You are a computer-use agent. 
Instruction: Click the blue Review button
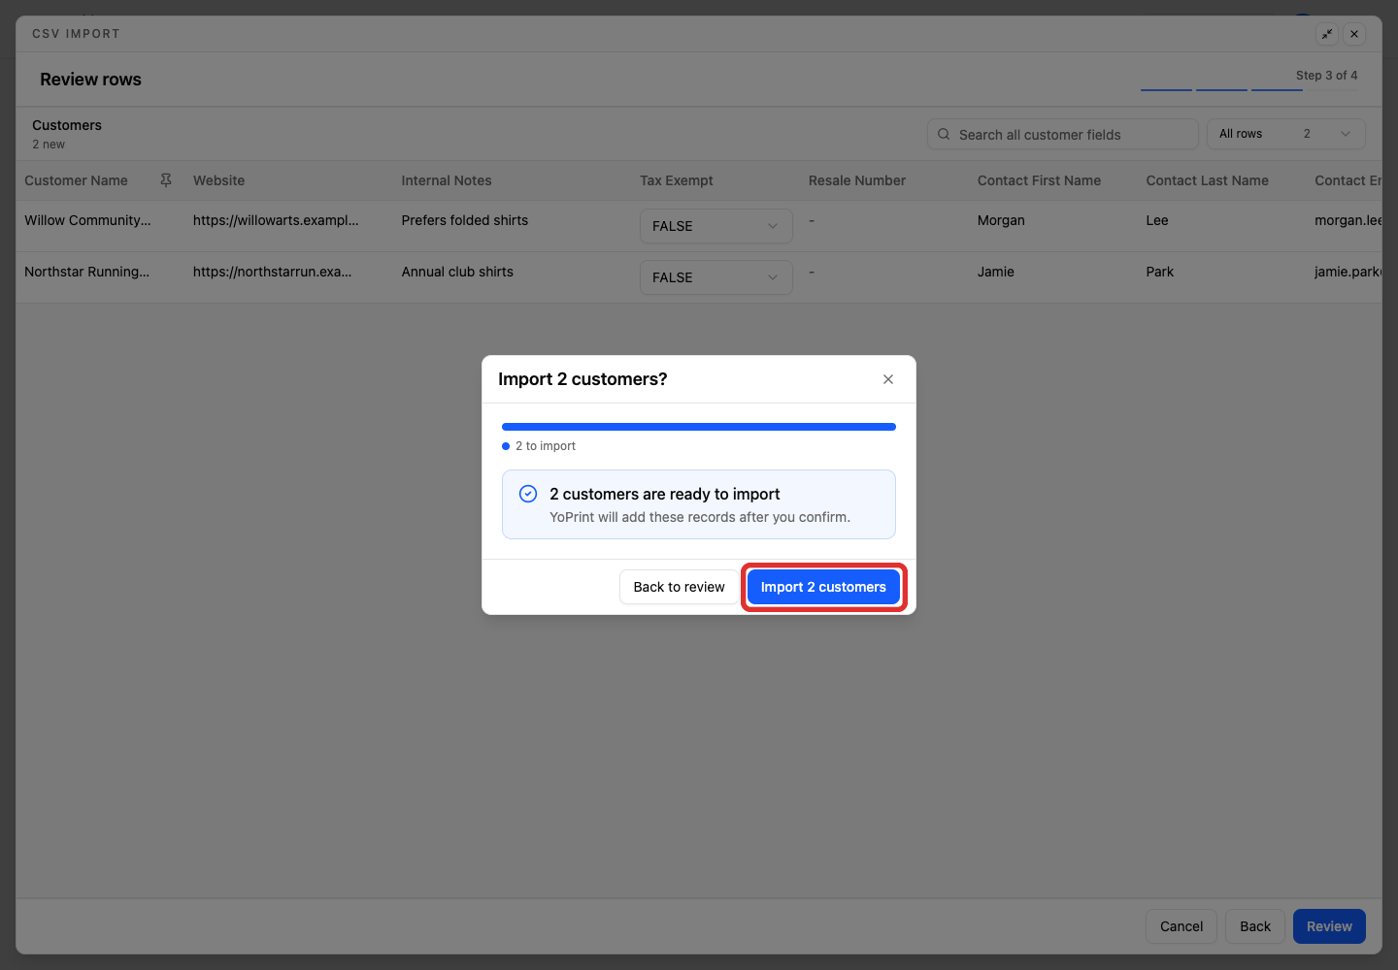click(1329, 926)
